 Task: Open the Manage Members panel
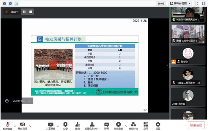92,124
